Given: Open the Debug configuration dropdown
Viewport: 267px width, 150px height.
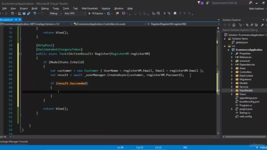Looking at the screenshot, I should pyautogui.click(x=61, y=13).
